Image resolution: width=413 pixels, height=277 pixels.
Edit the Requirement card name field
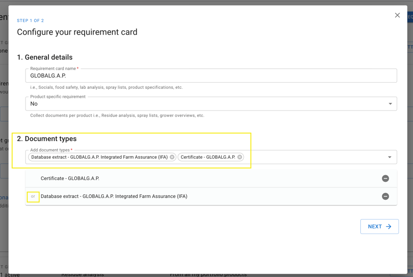point(211,76)
